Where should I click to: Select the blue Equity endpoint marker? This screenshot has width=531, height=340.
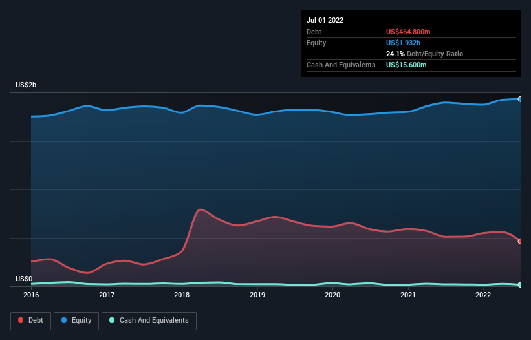[x=520, y=99]
